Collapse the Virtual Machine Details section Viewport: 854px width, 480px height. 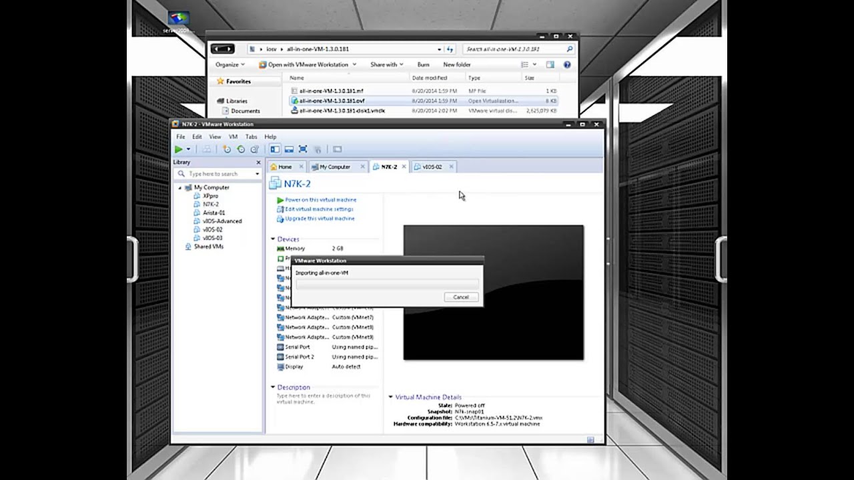click(391, 397)
